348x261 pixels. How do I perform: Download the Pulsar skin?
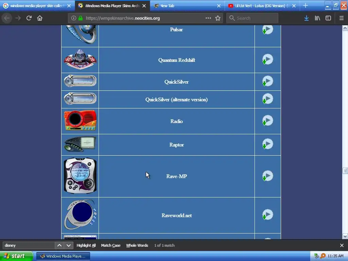(x=268, y=30)
